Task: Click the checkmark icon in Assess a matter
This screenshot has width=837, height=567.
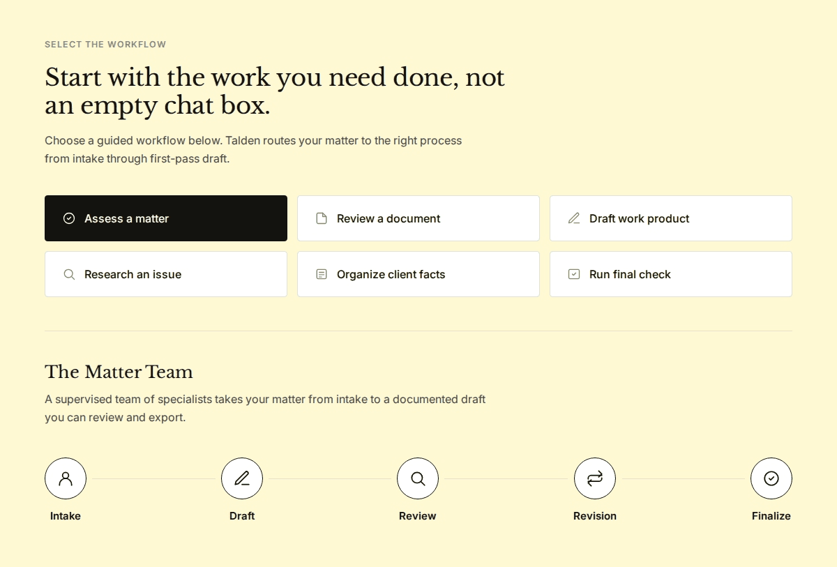Action: [69, 218]
